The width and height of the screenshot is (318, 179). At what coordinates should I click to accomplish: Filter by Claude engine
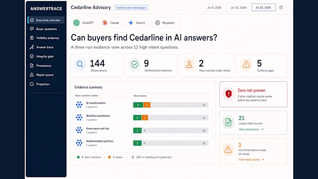click(x=111, y=23)
